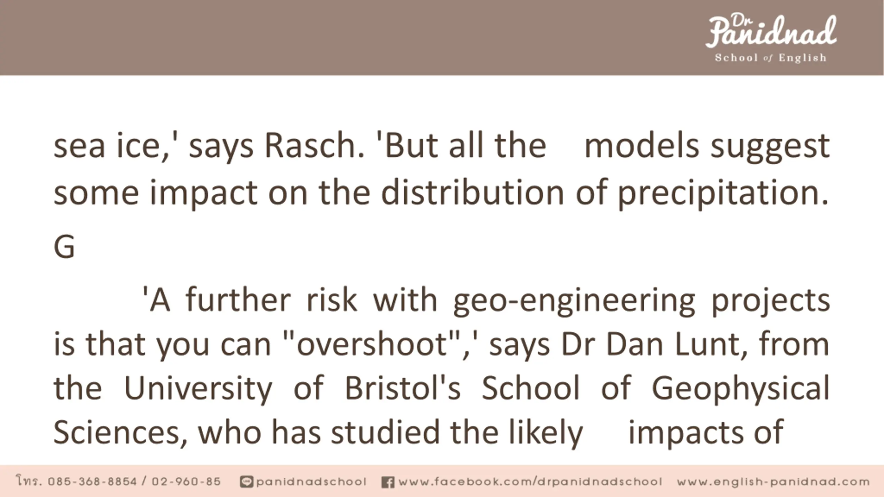Click the LINE icon beside panidnadschool
Screen dimensions: 884x497
coord(246,481)
